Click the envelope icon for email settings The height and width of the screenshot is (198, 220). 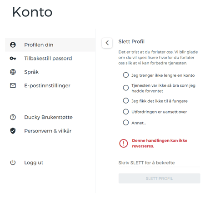point(13,85)
